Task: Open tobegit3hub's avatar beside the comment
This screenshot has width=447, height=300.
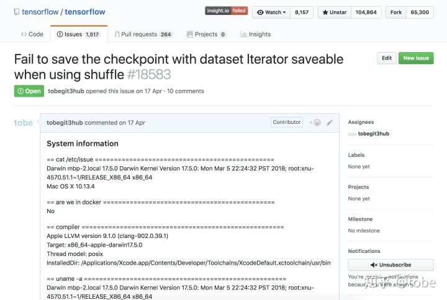Action: tap(24, 123)
